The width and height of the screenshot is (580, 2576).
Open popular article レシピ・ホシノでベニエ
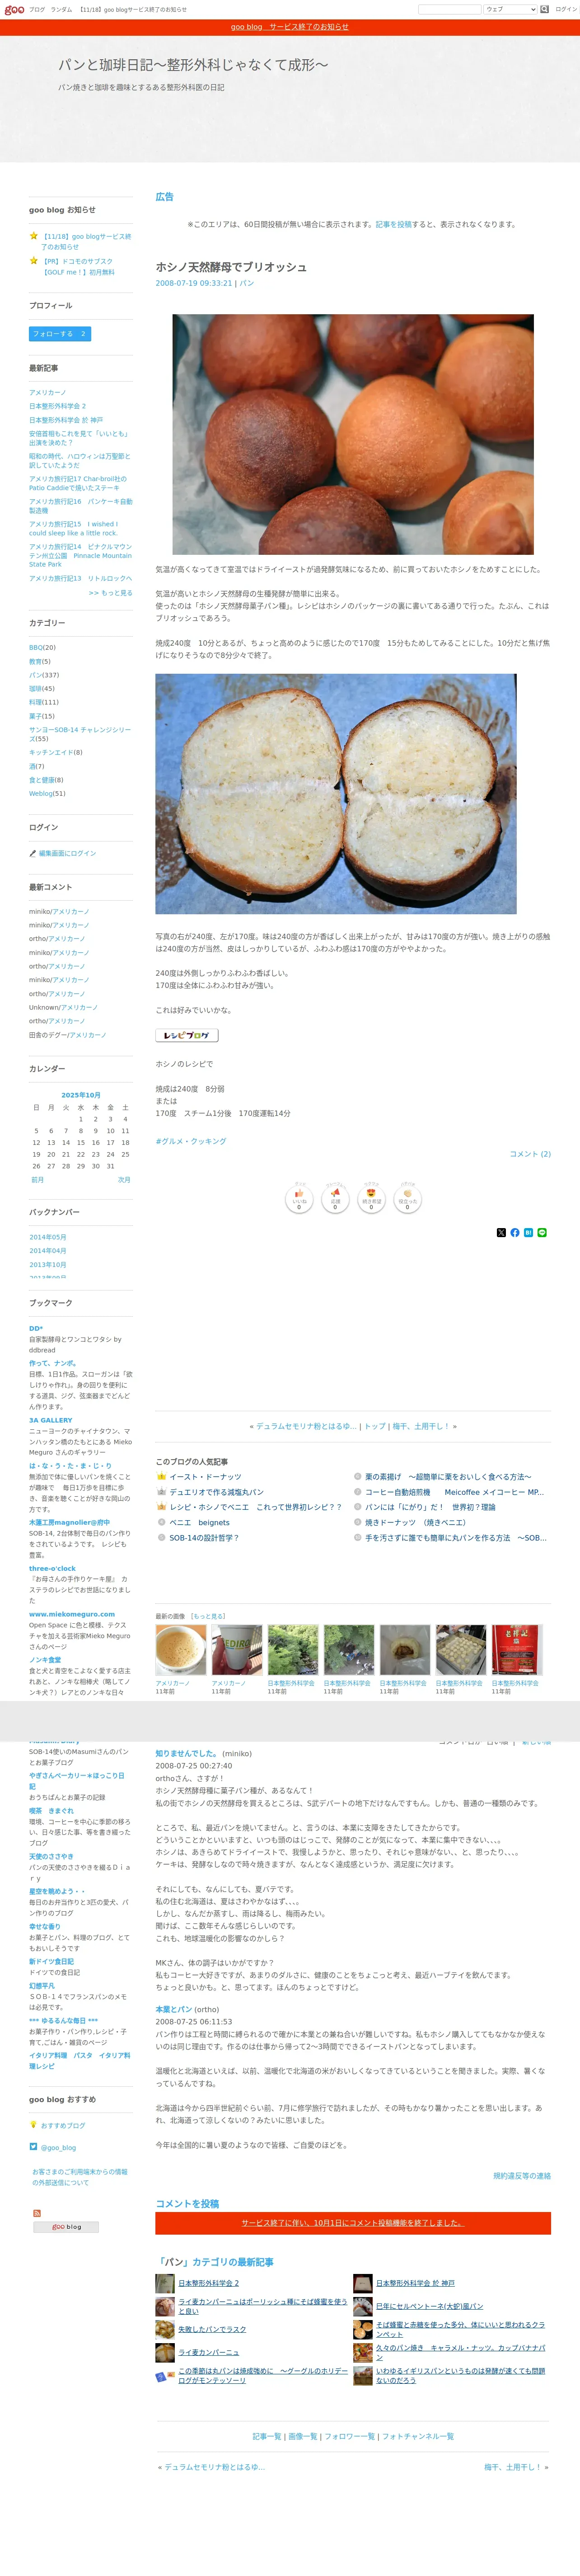tap(256, 1507)
